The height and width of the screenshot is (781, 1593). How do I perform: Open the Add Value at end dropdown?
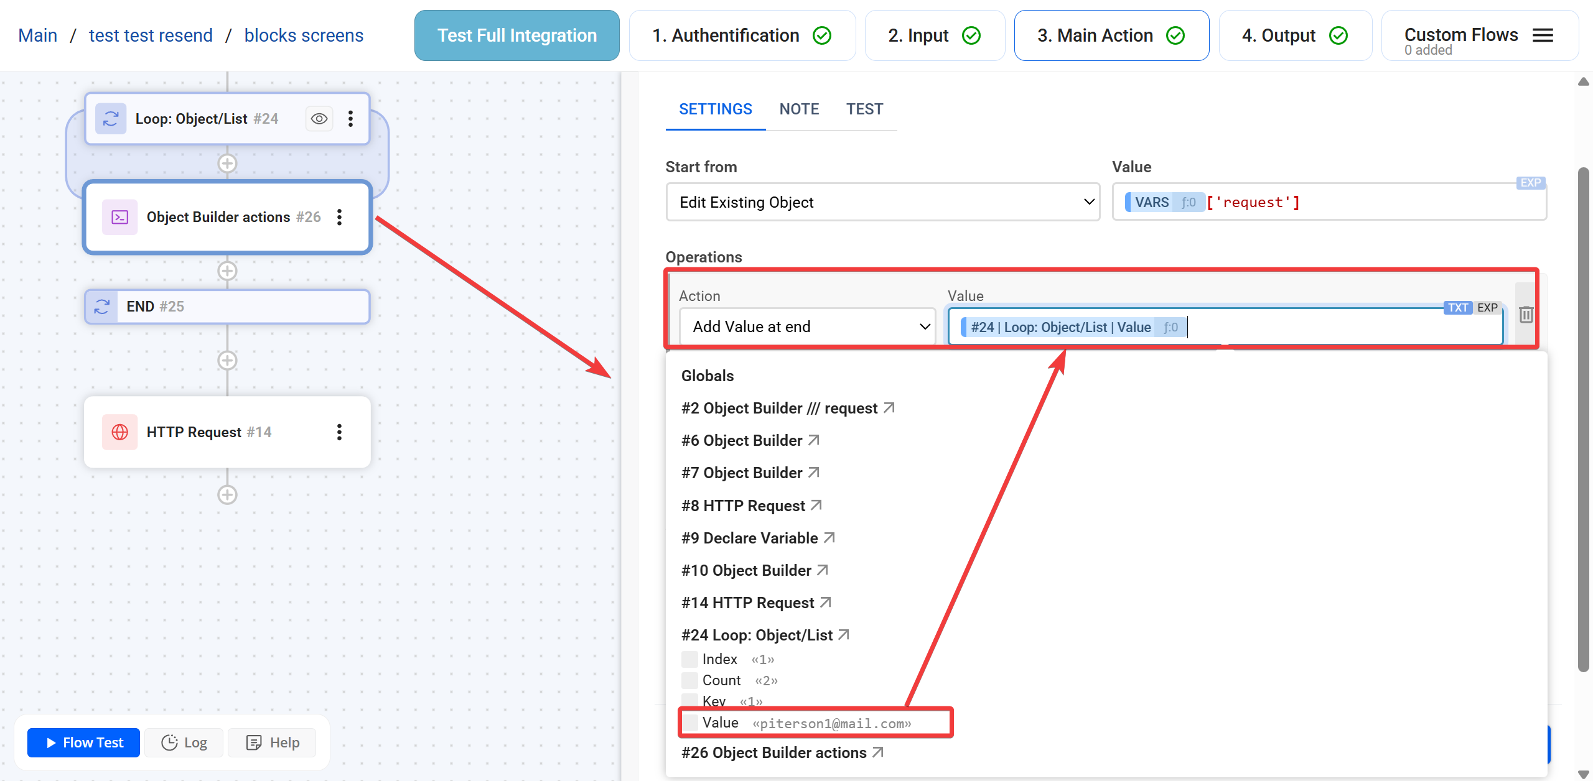click(x=807, y=326)
